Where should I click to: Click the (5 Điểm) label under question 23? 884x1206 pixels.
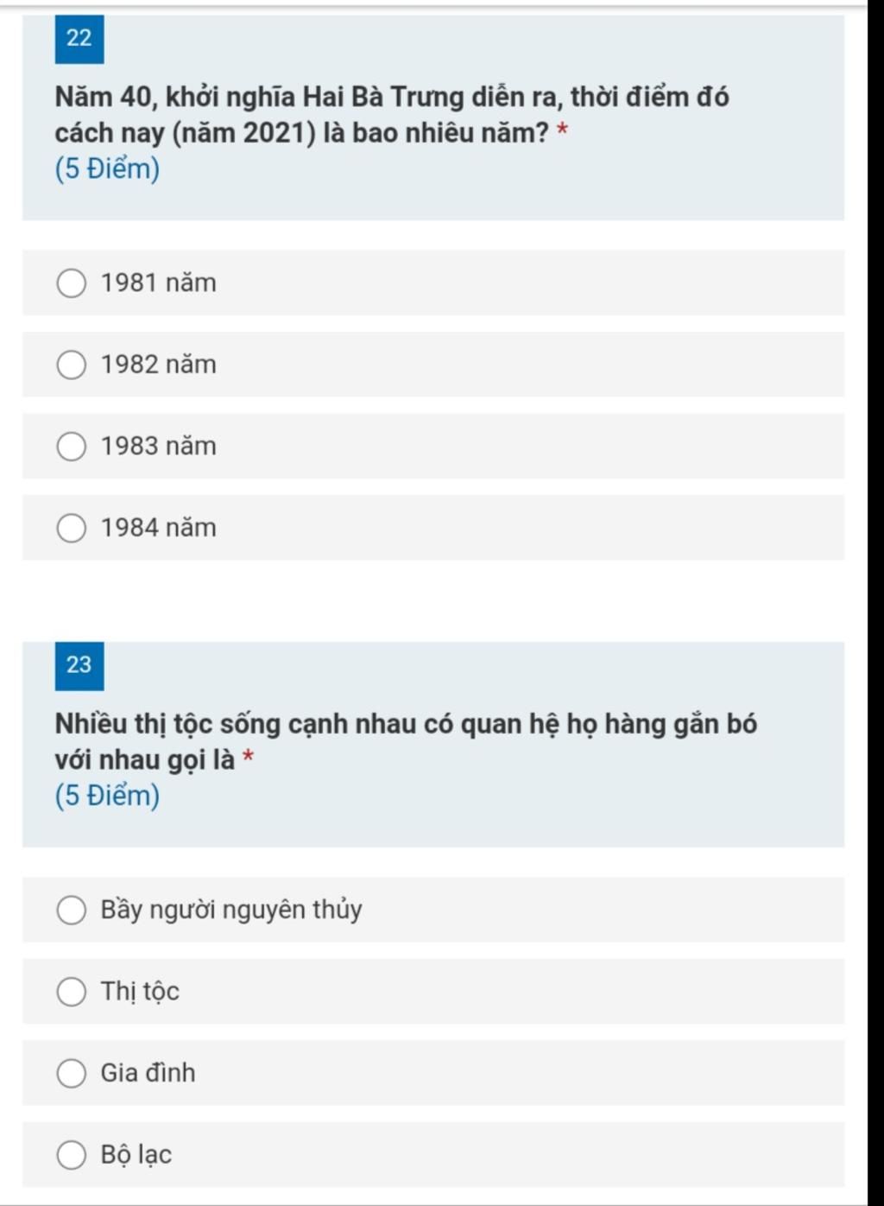tap(108, 796)
